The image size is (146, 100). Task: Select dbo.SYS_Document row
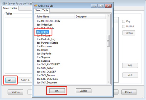(x=47, y=83)
